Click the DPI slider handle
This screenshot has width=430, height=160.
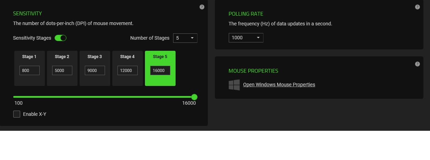194,97
